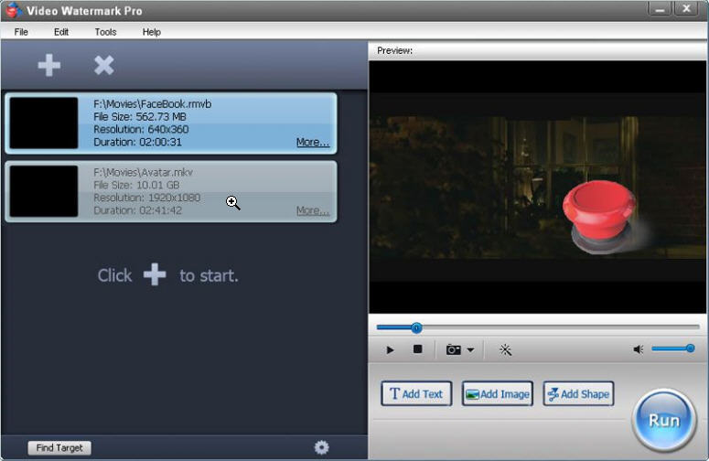Viewport: 709px width, 461px height.
Task: Open the Tools menu
Action: click(x=105, y=32)
